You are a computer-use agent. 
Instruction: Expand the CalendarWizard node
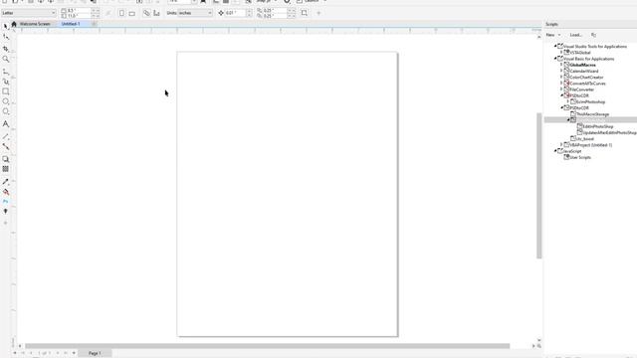click(561, 71)
